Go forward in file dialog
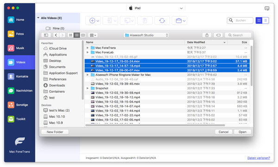 (62, 35)
